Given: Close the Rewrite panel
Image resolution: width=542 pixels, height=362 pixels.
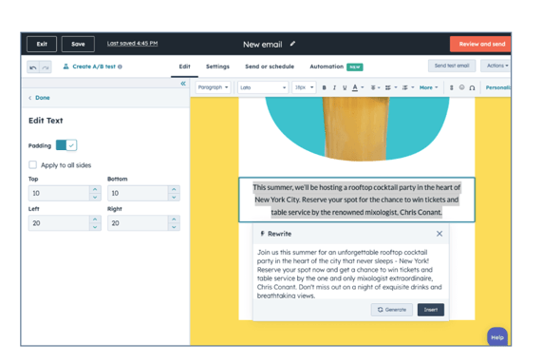Looking at the screenshot, I should [x=439, y=234].
